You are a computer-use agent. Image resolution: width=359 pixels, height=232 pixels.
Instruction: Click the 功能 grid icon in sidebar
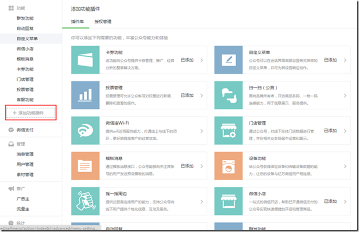click(x=11, y=8)
